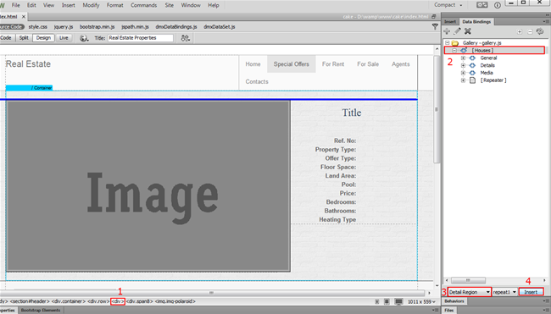Click the design view vertical scrollbar thumb
The height and width of the screenshot is (314, 551).
(437, 109)
